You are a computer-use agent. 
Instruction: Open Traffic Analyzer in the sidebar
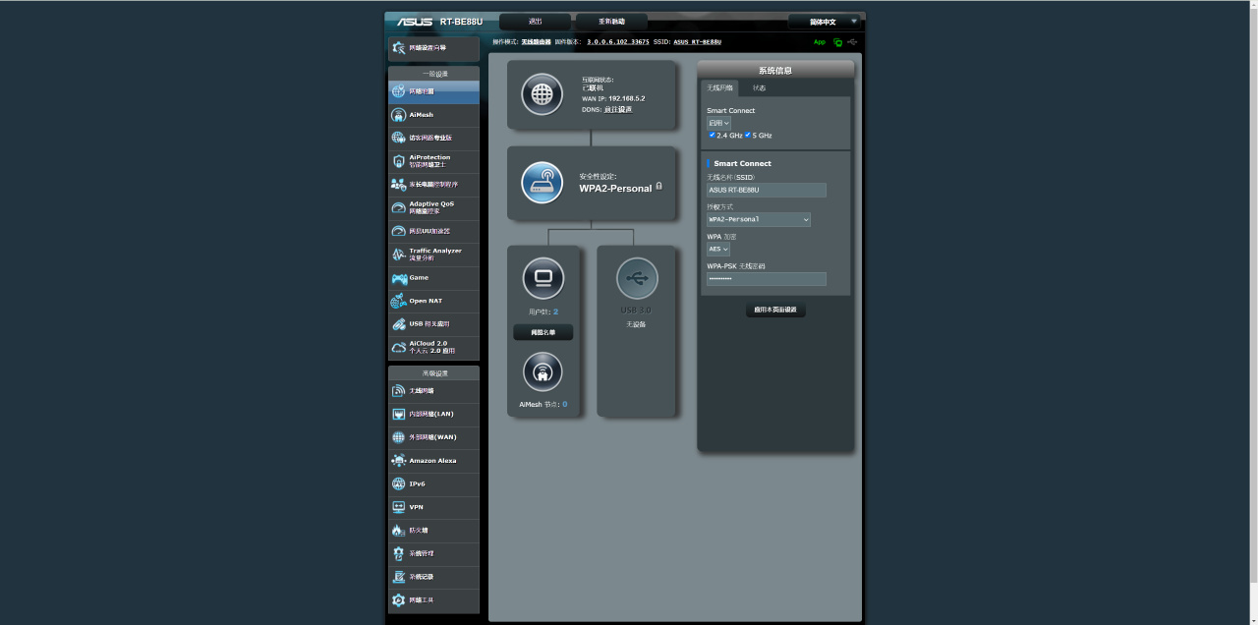coord(433,255)
